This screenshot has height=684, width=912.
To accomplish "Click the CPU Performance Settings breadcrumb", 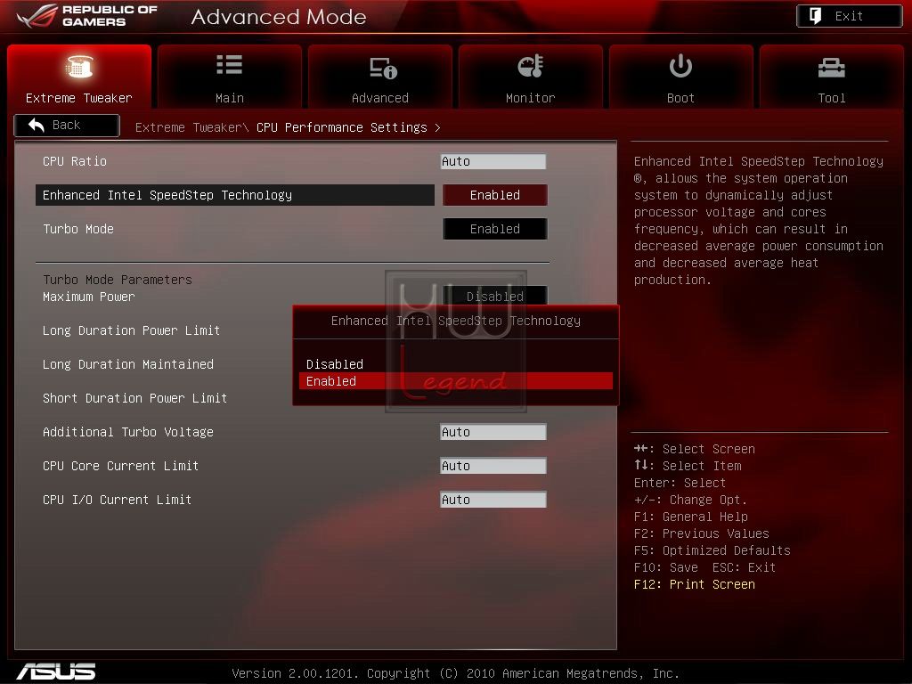I will 342,127.
